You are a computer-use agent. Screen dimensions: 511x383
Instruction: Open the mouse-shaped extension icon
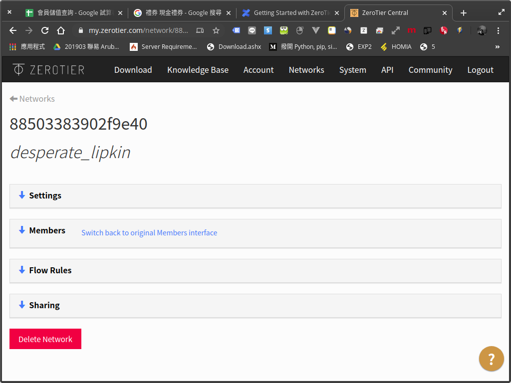click(300, 30)
